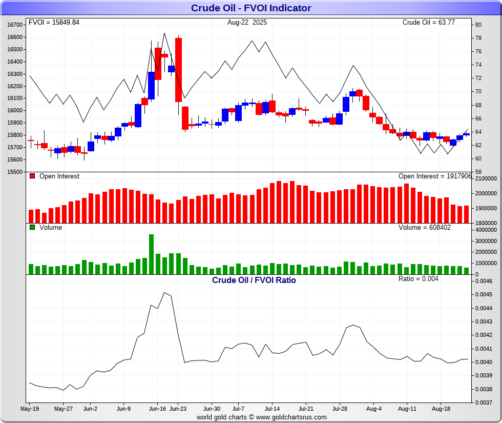The height and width of the screenshot is (423, 502).
Task: Click the Jun-30 x-axis date label
Action: [212, 409]
